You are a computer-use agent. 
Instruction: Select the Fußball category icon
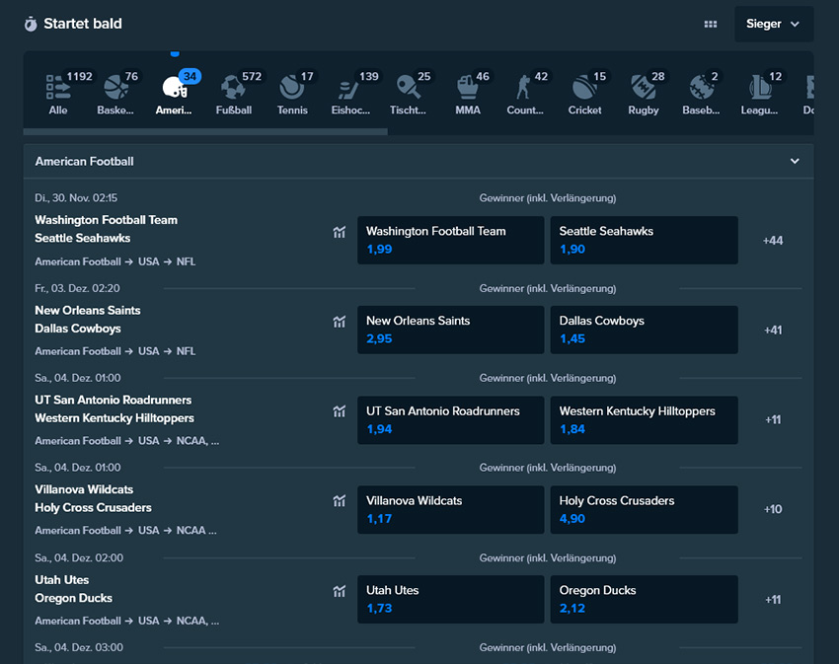click(233, 87)
